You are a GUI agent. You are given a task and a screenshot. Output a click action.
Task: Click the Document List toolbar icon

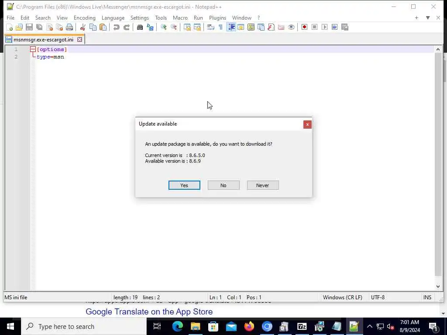coord(261,27)
